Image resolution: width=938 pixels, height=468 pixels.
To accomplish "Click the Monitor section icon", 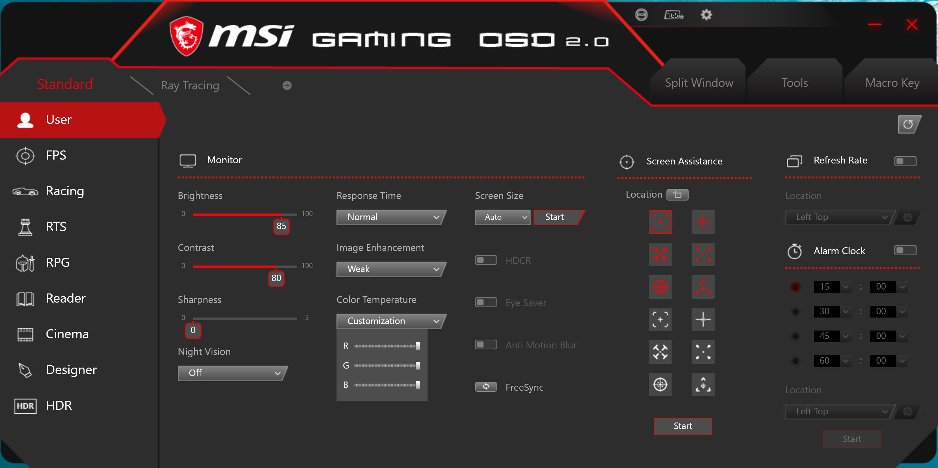I will point(188,161).
